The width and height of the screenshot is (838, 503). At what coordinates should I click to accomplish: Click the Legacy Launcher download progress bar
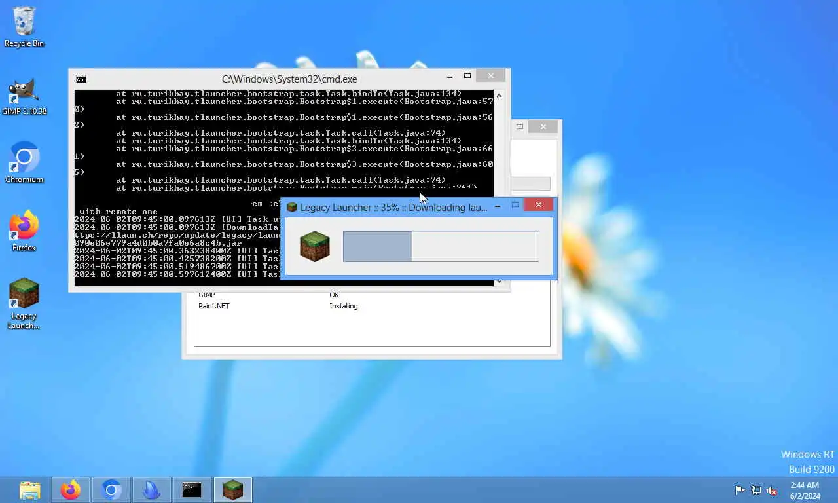(x=441, y=246)
